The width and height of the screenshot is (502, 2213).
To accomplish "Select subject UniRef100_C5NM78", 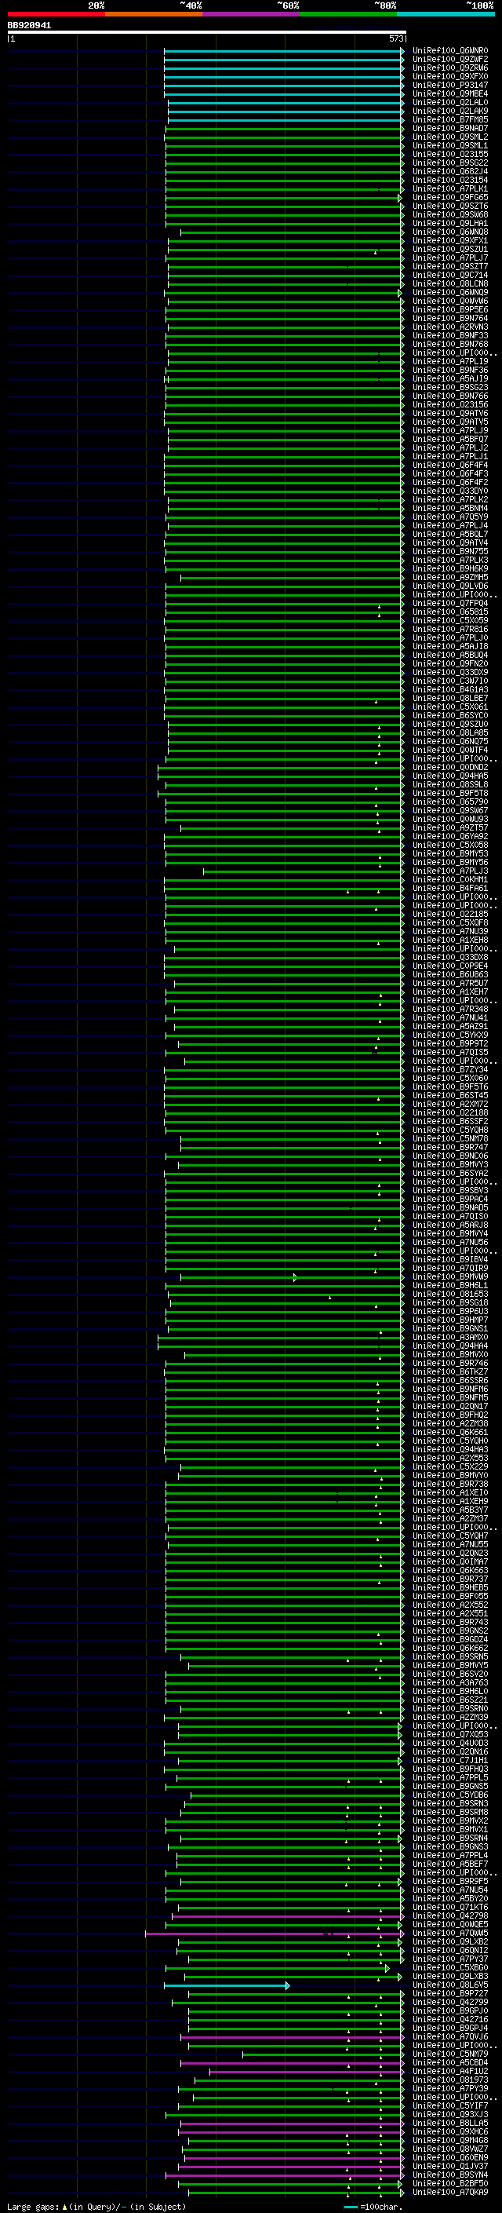I will coord(449,1139).
